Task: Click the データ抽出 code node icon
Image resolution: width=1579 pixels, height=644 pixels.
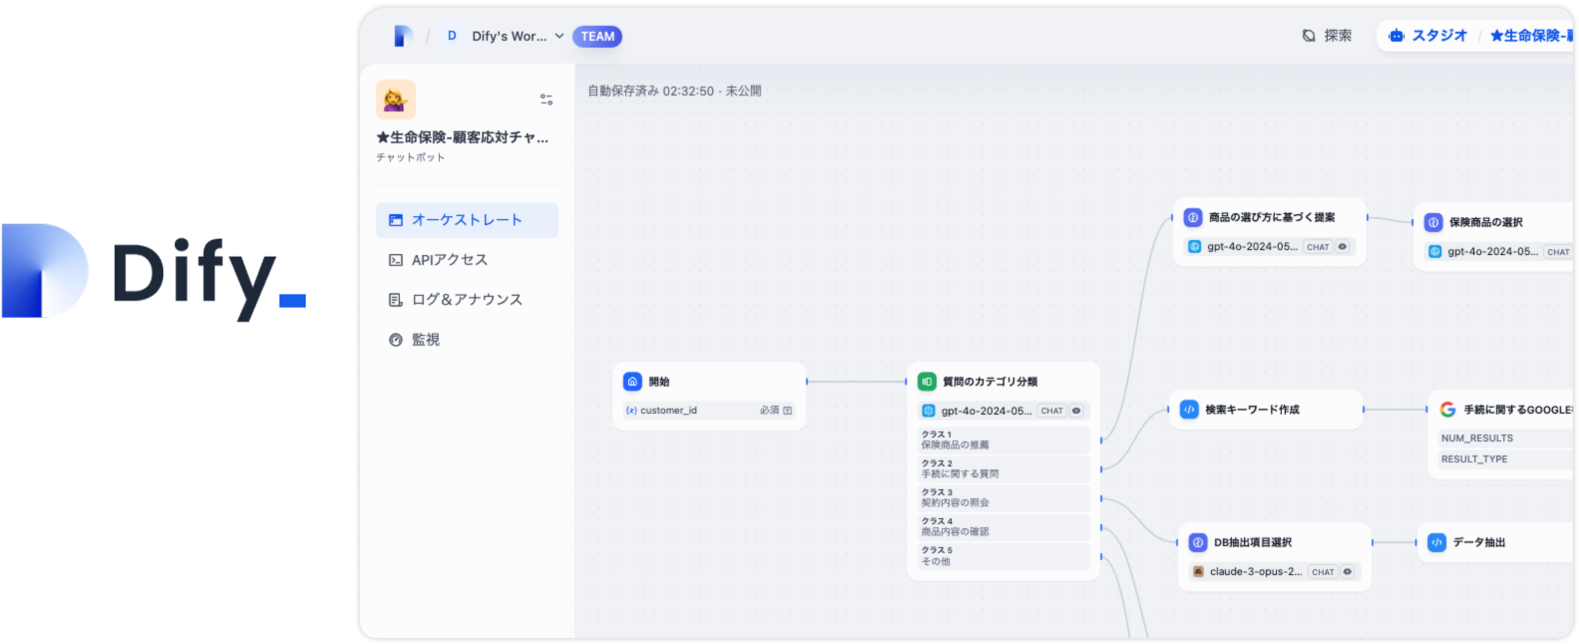Action: [x=1436, y=541]
